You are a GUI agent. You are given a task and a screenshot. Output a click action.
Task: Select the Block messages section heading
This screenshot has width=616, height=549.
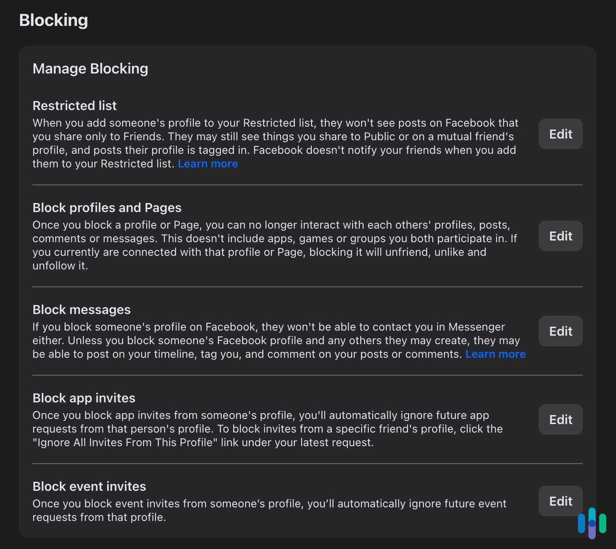(x=82, y=309)
